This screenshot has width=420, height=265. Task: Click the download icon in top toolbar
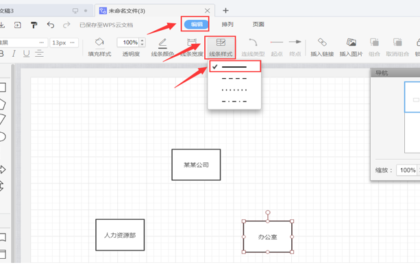coord(2,25)
